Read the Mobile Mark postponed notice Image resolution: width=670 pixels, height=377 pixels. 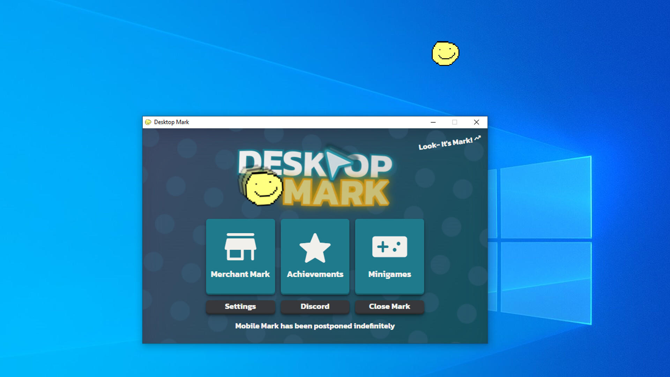315,326
